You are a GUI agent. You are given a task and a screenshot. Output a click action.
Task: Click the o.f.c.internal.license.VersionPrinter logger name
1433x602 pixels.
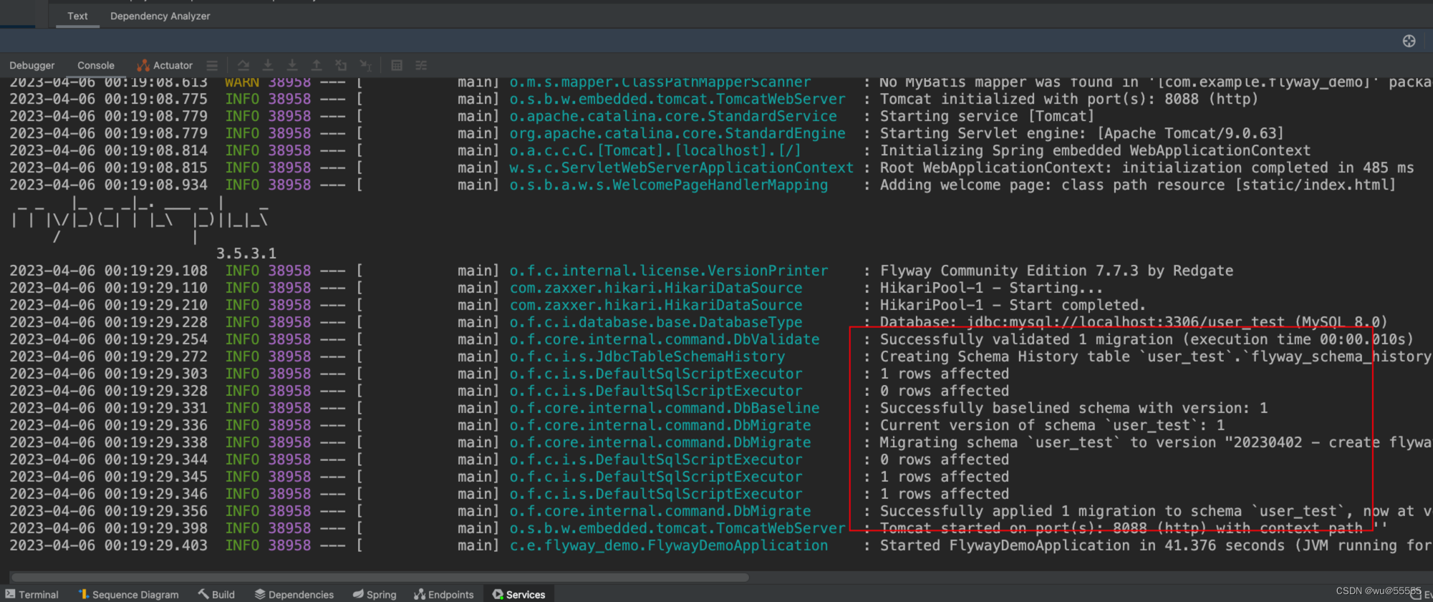point(669,271)
